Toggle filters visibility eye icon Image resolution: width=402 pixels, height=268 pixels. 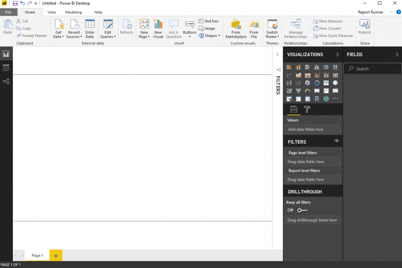[336, 141]
